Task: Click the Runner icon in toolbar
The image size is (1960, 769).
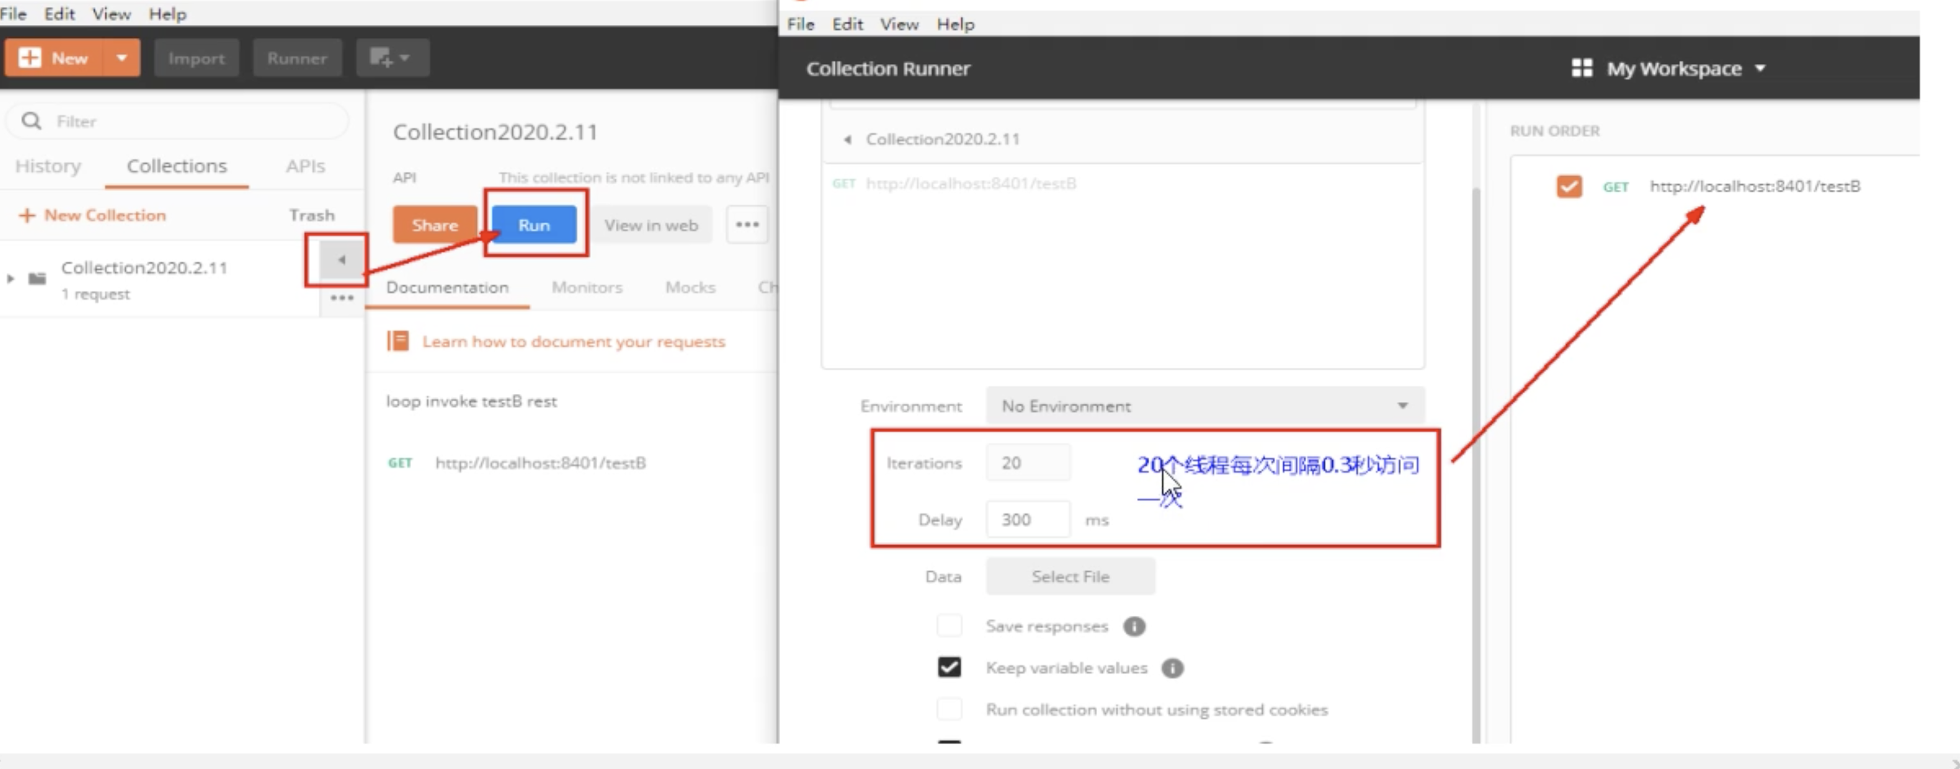Action: click(x=296, y=57)
